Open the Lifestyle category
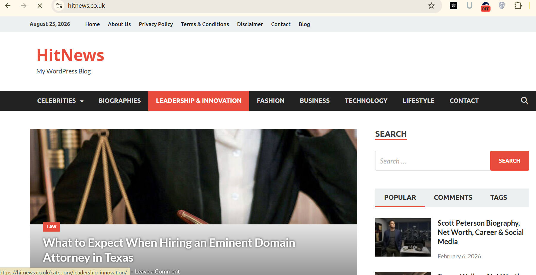Viewport: 536px width, 275px height. click(x=418, y=101)
